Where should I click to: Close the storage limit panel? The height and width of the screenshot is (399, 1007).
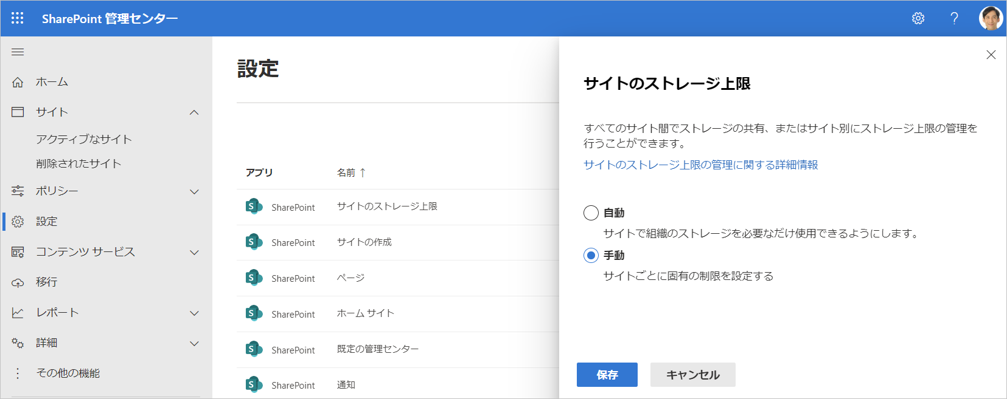click(991, 55)
